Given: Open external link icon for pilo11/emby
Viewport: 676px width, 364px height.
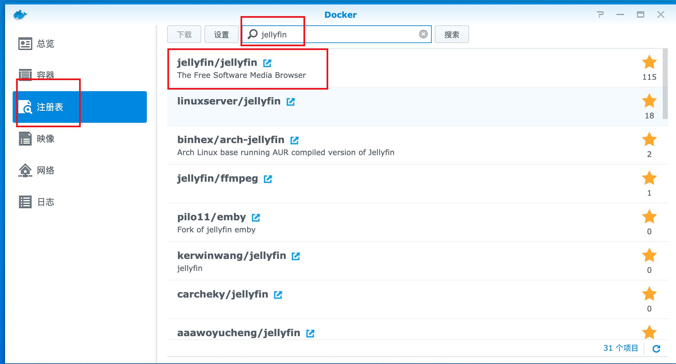Looking at the screenshot, I should 256,217.
